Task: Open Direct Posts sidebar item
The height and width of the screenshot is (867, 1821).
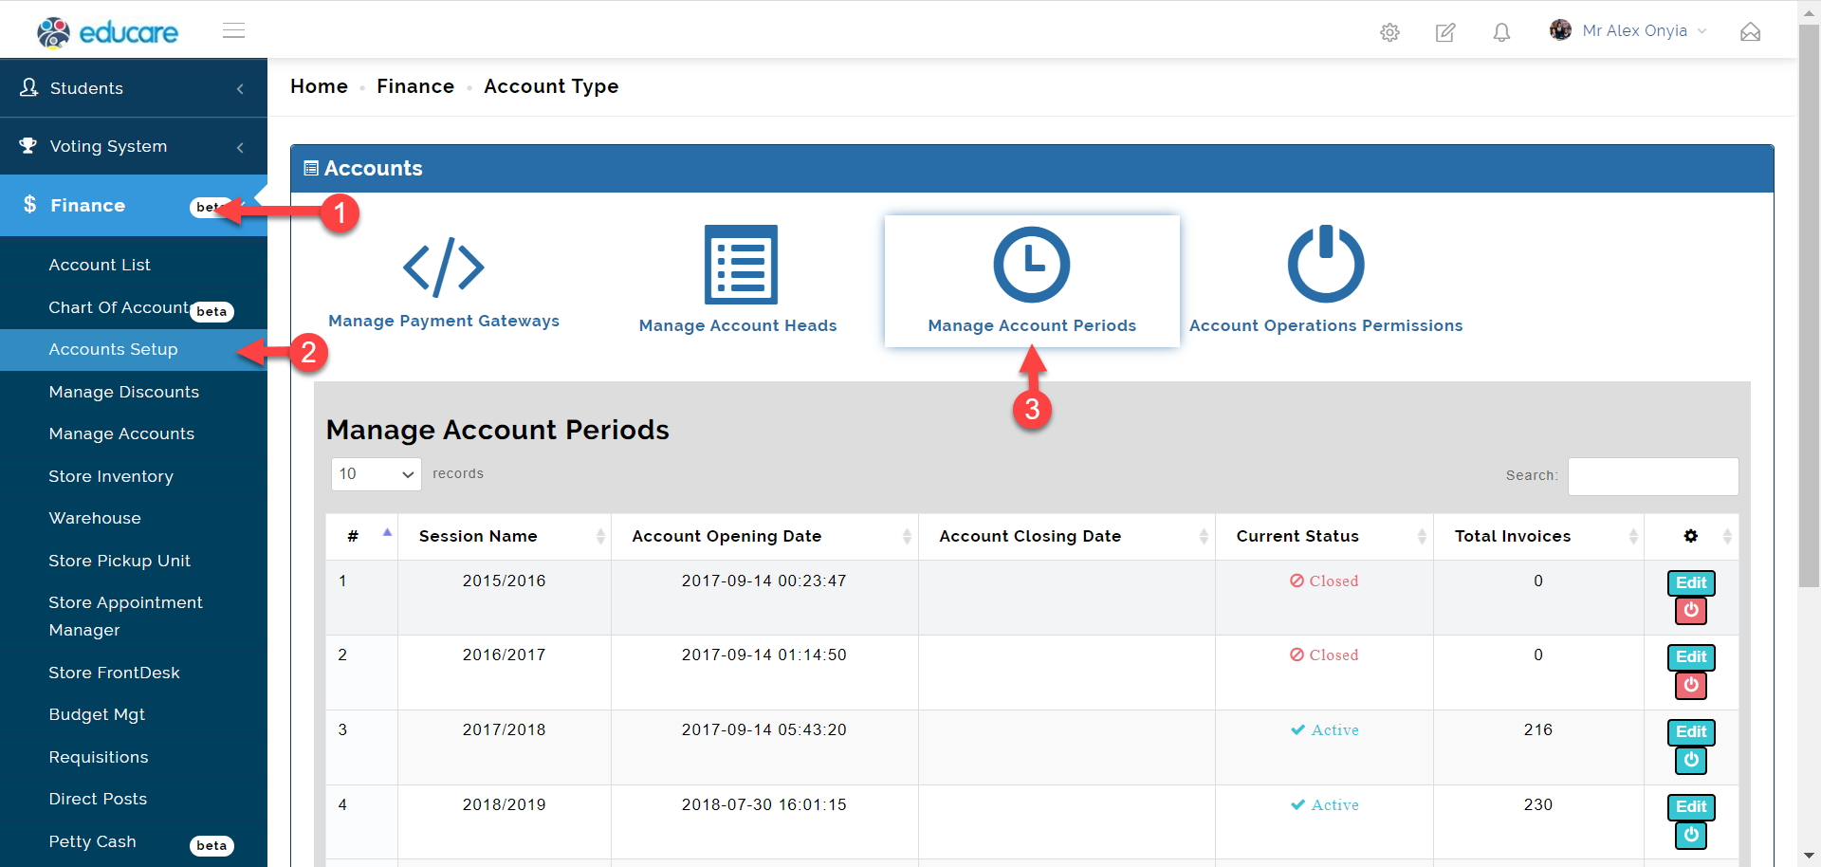Action: 98,799
